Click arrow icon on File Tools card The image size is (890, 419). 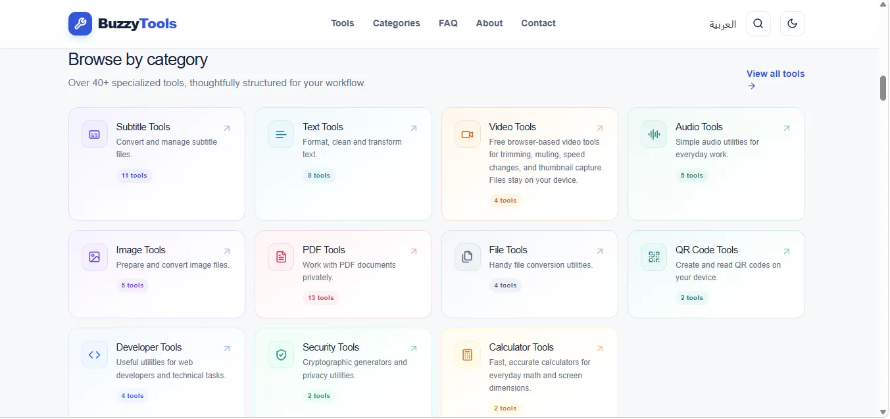coord(600,251)
